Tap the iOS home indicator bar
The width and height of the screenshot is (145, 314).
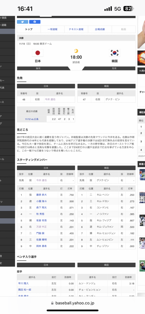72,311
